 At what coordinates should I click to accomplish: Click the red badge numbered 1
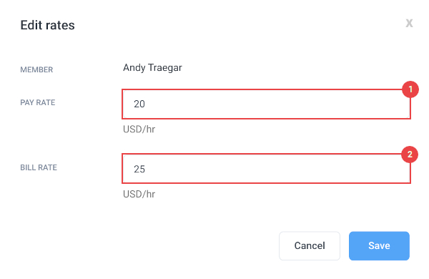tap(410, 89)
